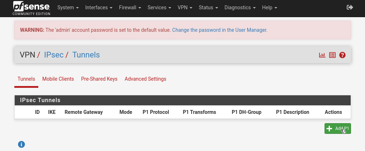Open the Services dropdown menu
Image resolution: width=365 pixels, height=151 pixels.
[159, 7]
